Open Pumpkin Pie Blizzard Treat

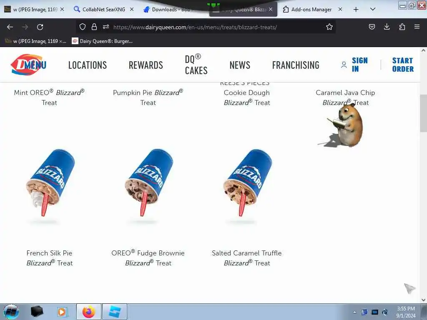click(x=148, y=97)
